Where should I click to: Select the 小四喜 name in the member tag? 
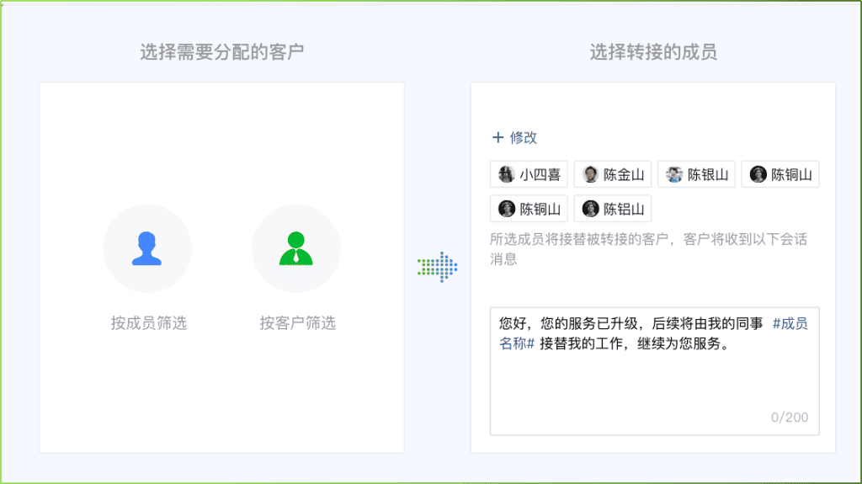(x=540, y=175)
